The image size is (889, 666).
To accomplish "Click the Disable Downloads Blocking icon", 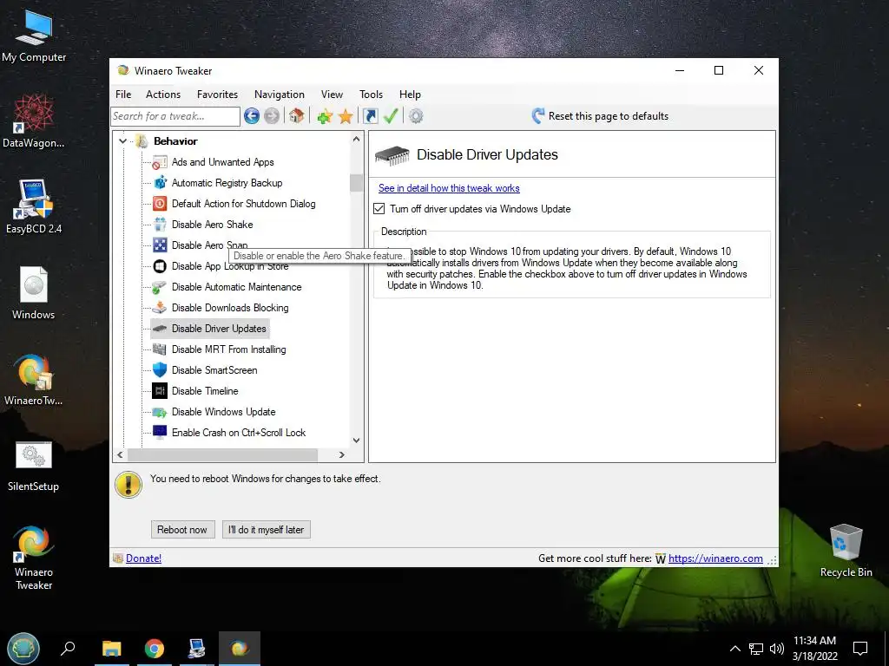I will pyautogui.click(x=160, y=308).
